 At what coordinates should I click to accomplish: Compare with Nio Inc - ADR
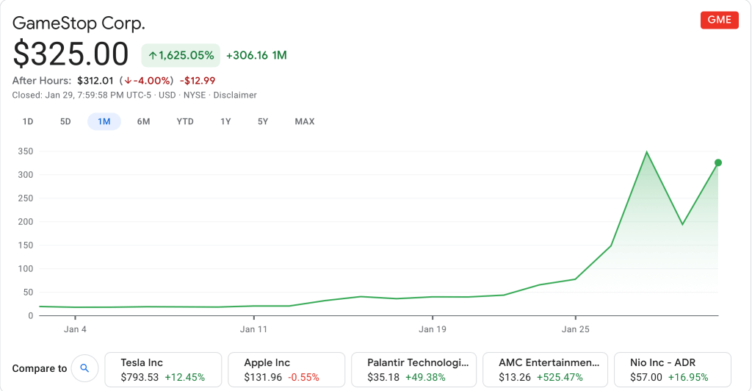coord(672,370)
